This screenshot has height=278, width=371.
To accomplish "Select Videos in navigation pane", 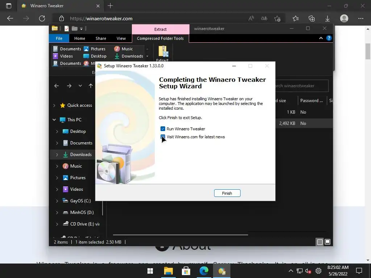I will click(76, 189).
